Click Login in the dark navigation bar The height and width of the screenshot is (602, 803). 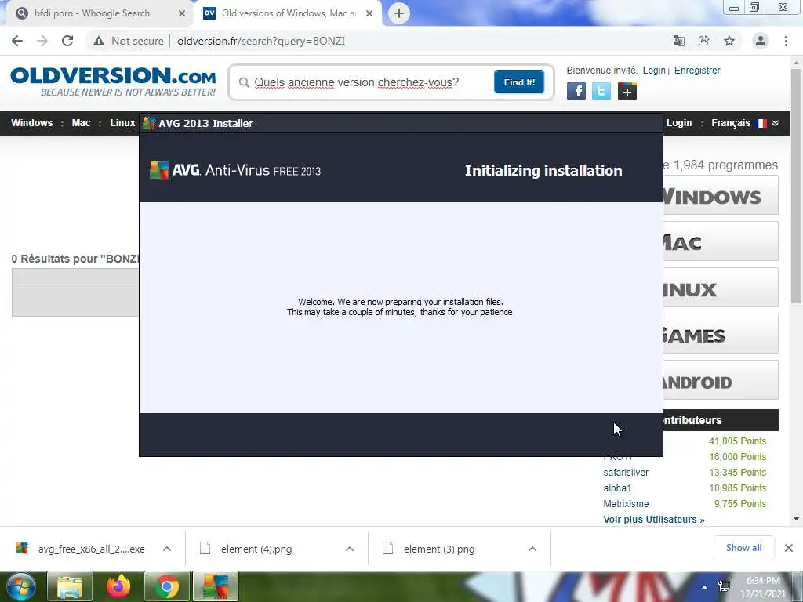[679, 123]
